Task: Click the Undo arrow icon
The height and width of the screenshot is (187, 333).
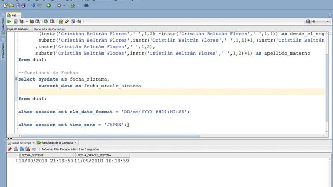Action: click(x=33, y=5)
